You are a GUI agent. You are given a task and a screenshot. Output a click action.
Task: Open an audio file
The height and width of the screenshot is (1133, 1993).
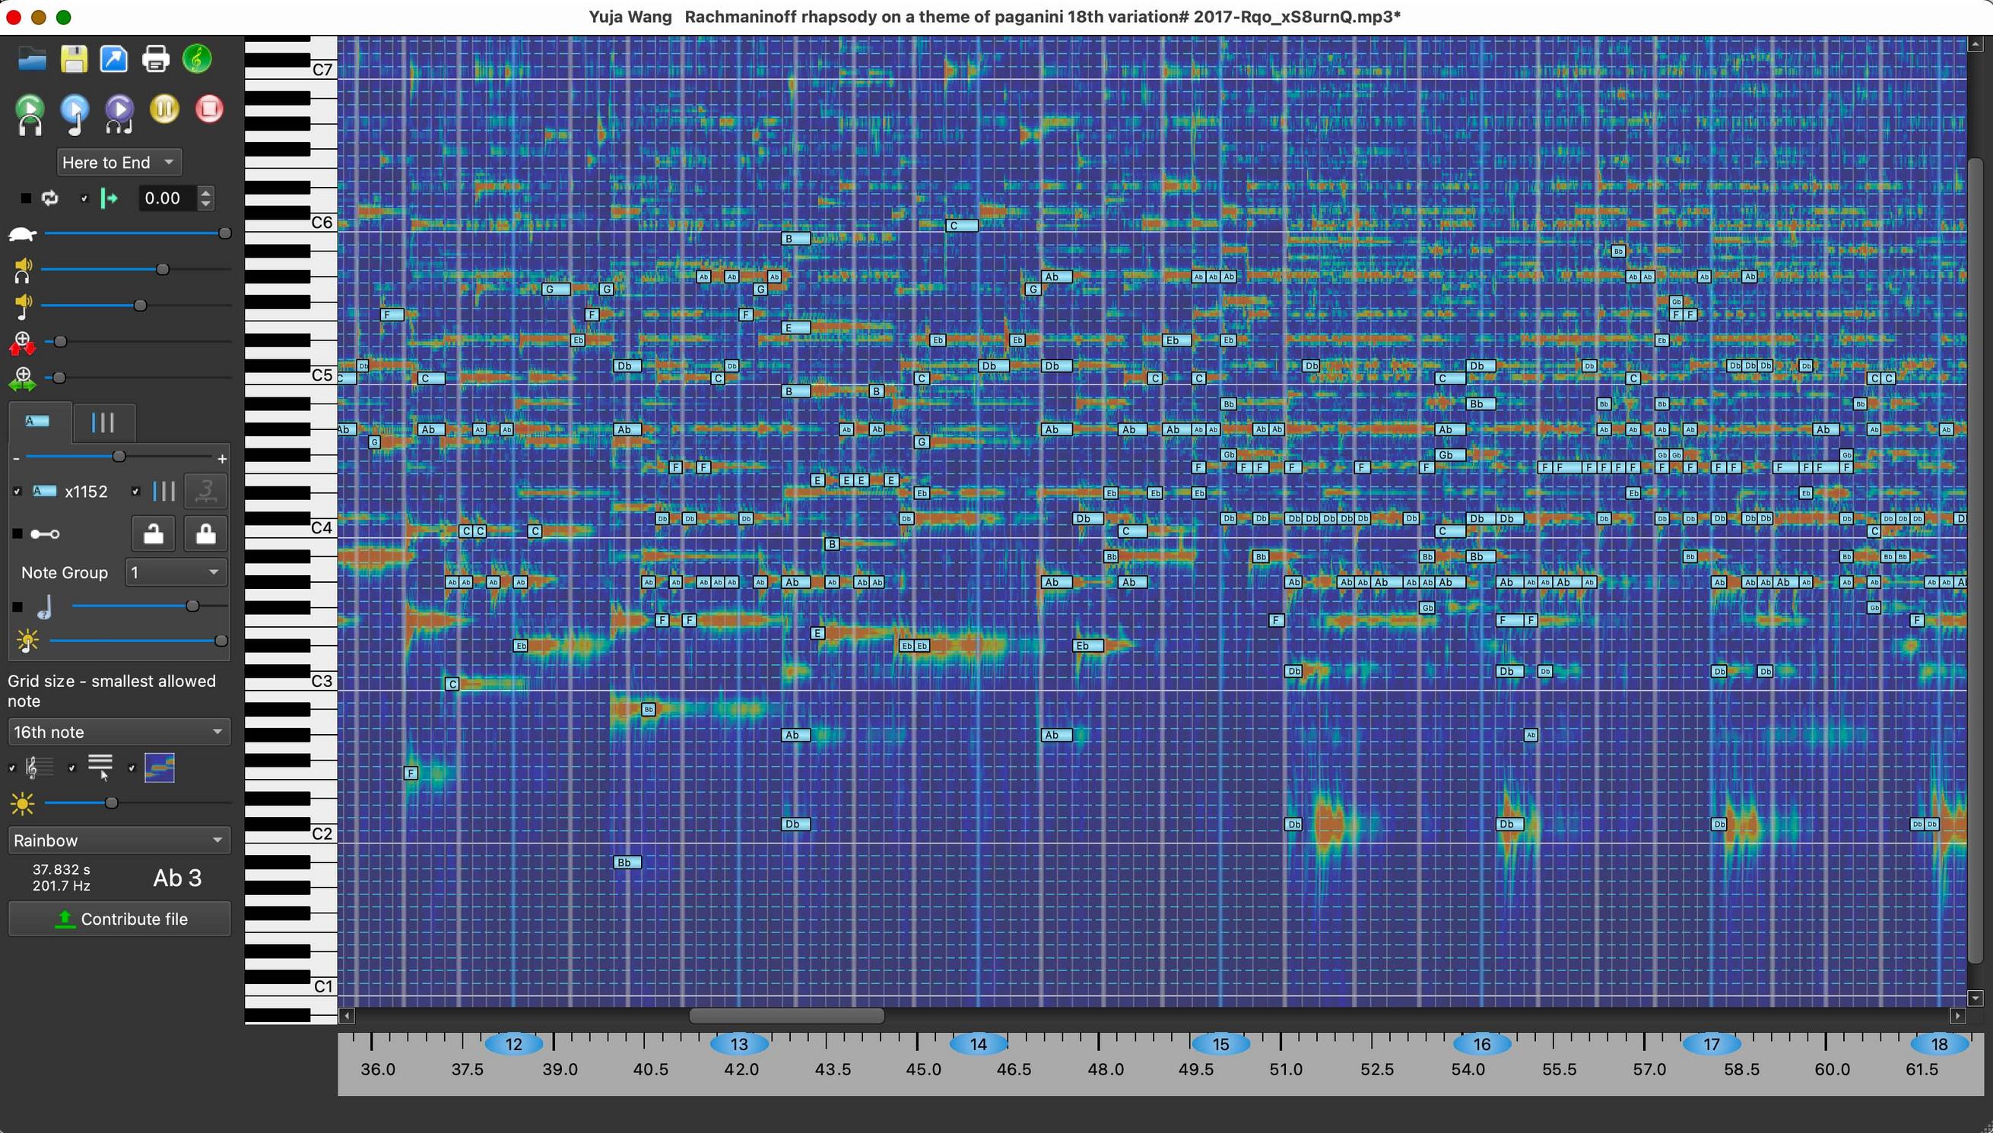(31, 59)
